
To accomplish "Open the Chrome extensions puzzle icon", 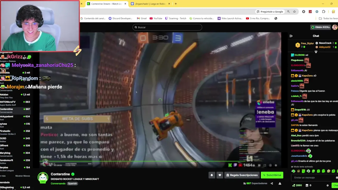I will click(x=323, y=12).
